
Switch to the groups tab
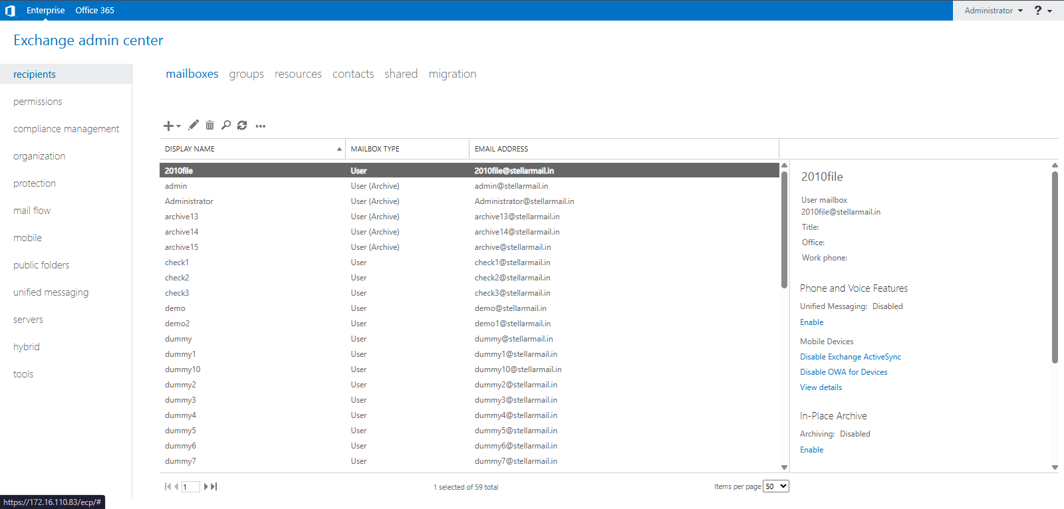(246, 74)
